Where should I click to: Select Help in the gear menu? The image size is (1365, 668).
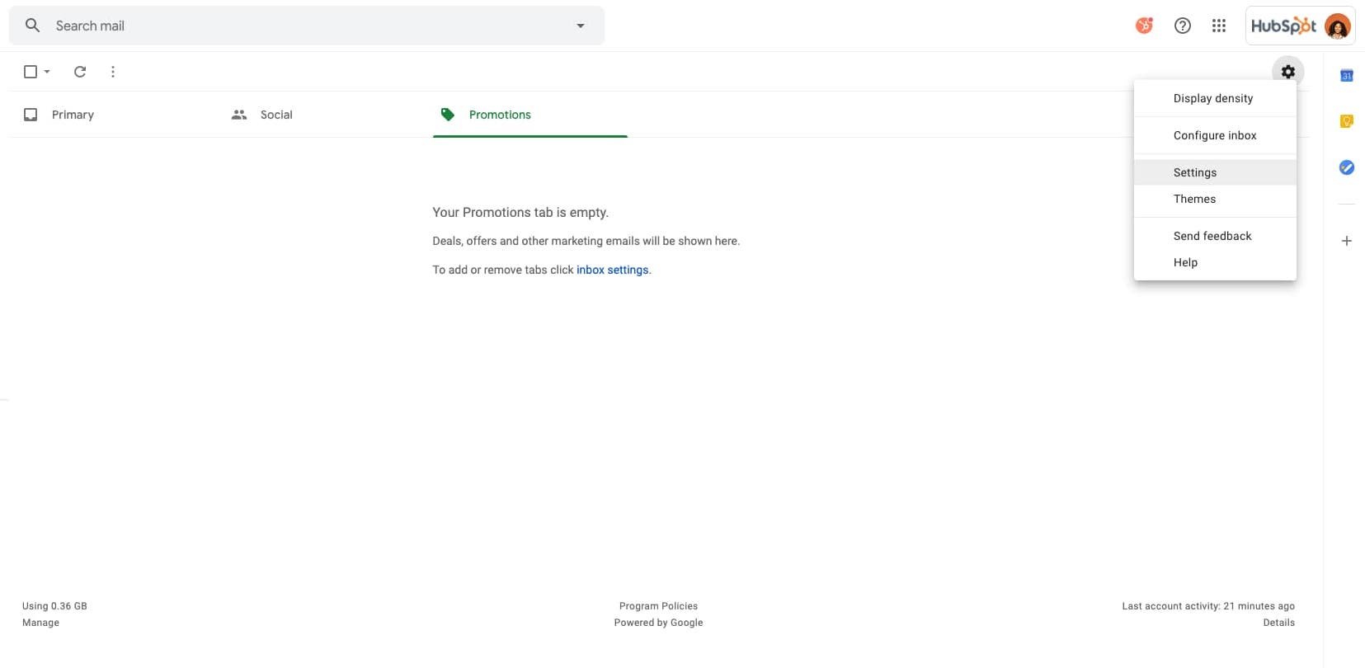coord(1215,262)
